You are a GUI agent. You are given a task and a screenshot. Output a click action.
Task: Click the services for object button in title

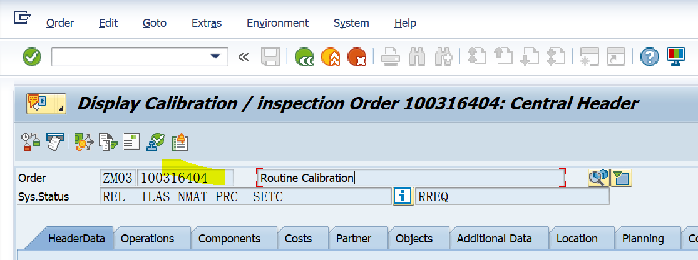(x=46, y=104)
